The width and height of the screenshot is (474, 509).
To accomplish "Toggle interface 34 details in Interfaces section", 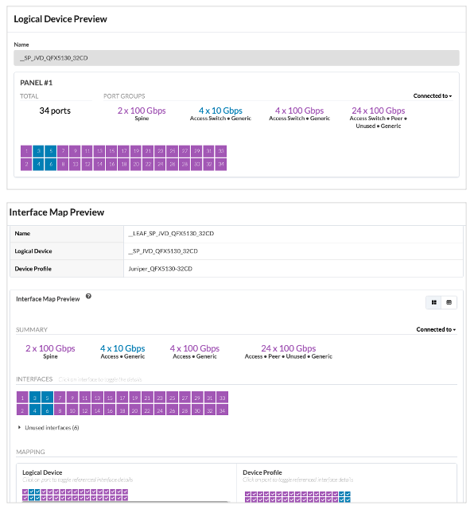I will [223, 410].
